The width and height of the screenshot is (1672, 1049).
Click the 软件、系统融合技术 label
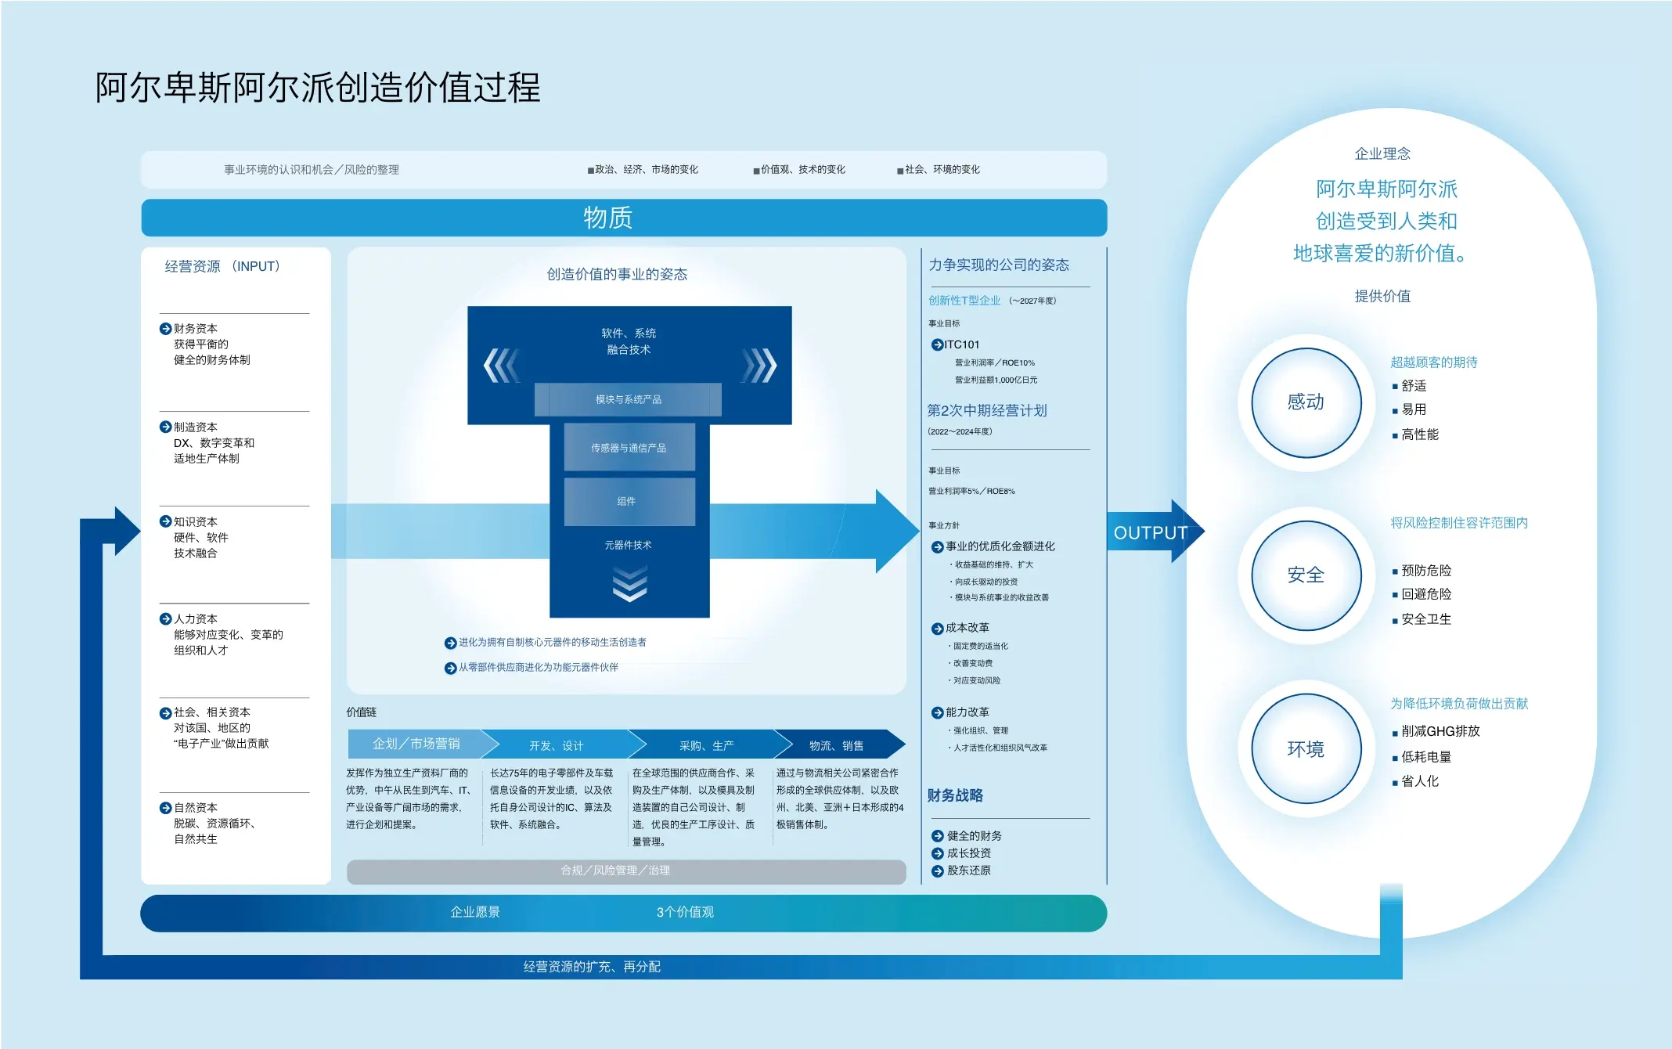629,341
